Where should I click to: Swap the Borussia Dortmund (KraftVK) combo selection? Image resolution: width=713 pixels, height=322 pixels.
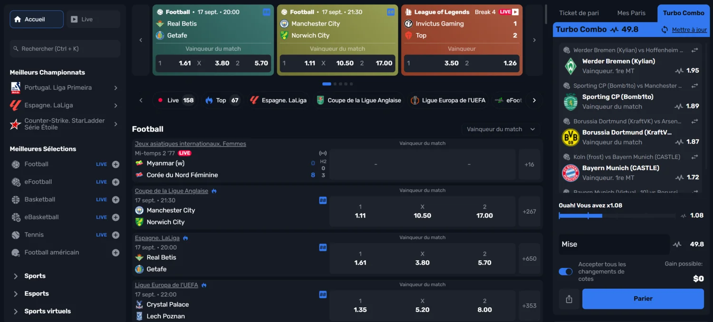click(x=694, y=121)
